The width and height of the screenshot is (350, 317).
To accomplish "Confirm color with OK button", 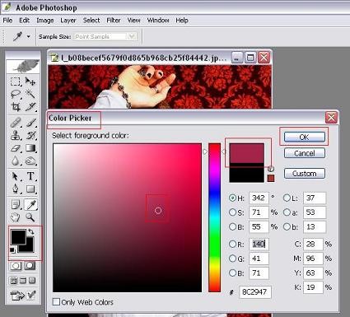I will point(305,137).
